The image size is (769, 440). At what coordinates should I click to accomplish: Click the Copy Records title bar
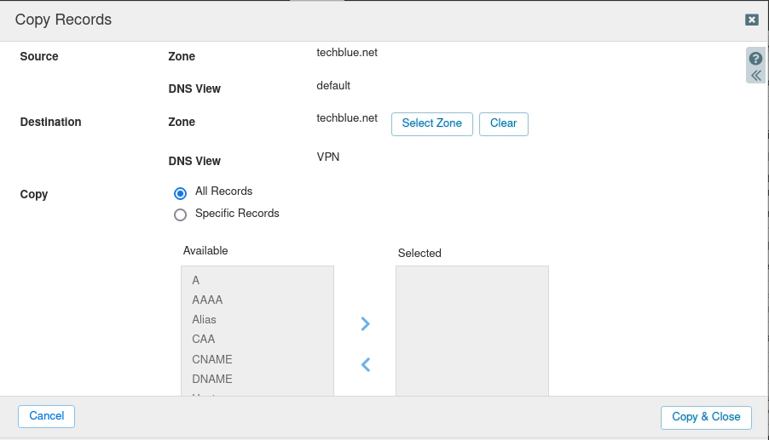click(x=341, y=20)
